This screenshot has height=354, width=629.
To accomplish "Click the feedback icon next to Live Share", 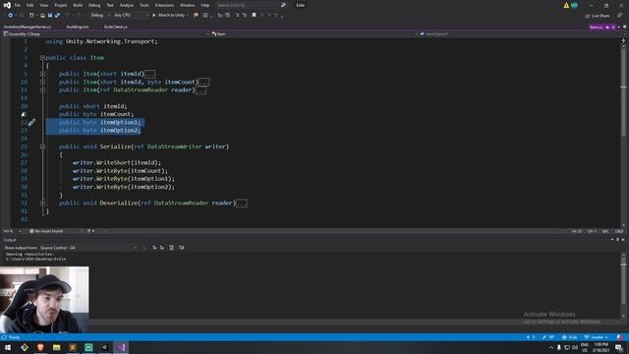I will [619, 16].
